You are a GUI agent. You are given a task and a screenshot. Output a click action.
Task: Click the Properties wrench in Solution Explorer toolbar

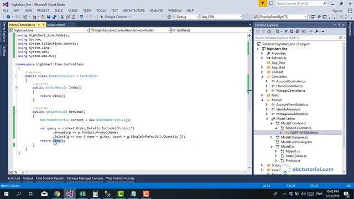click(x=317, y=32)
